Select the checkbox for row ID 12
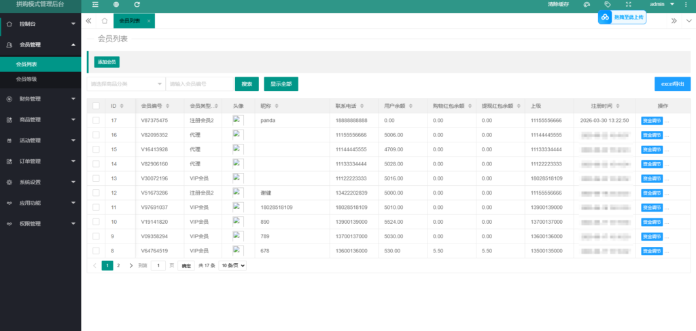This screenshot has height=331, width=696. (96, 193)
